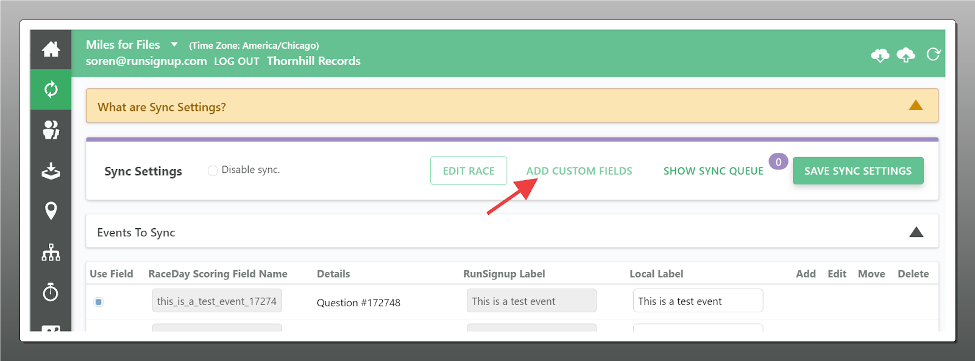Click the 'RunSignup Label' column header
This screenshot has width=975, height=361.
pyautogui.click(x=504, y=274)
